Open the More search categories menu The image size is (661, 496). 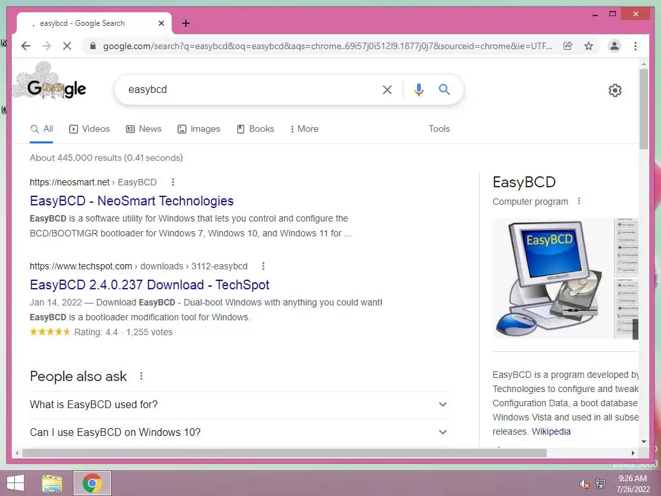click(x=305, y=129)
